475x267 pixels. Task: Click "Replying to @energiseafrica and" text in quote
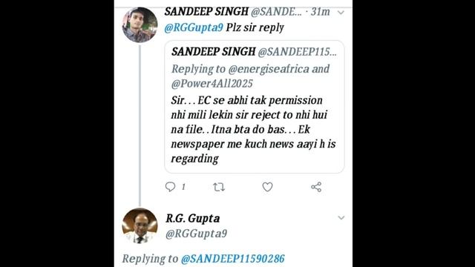tap(251, 69)
